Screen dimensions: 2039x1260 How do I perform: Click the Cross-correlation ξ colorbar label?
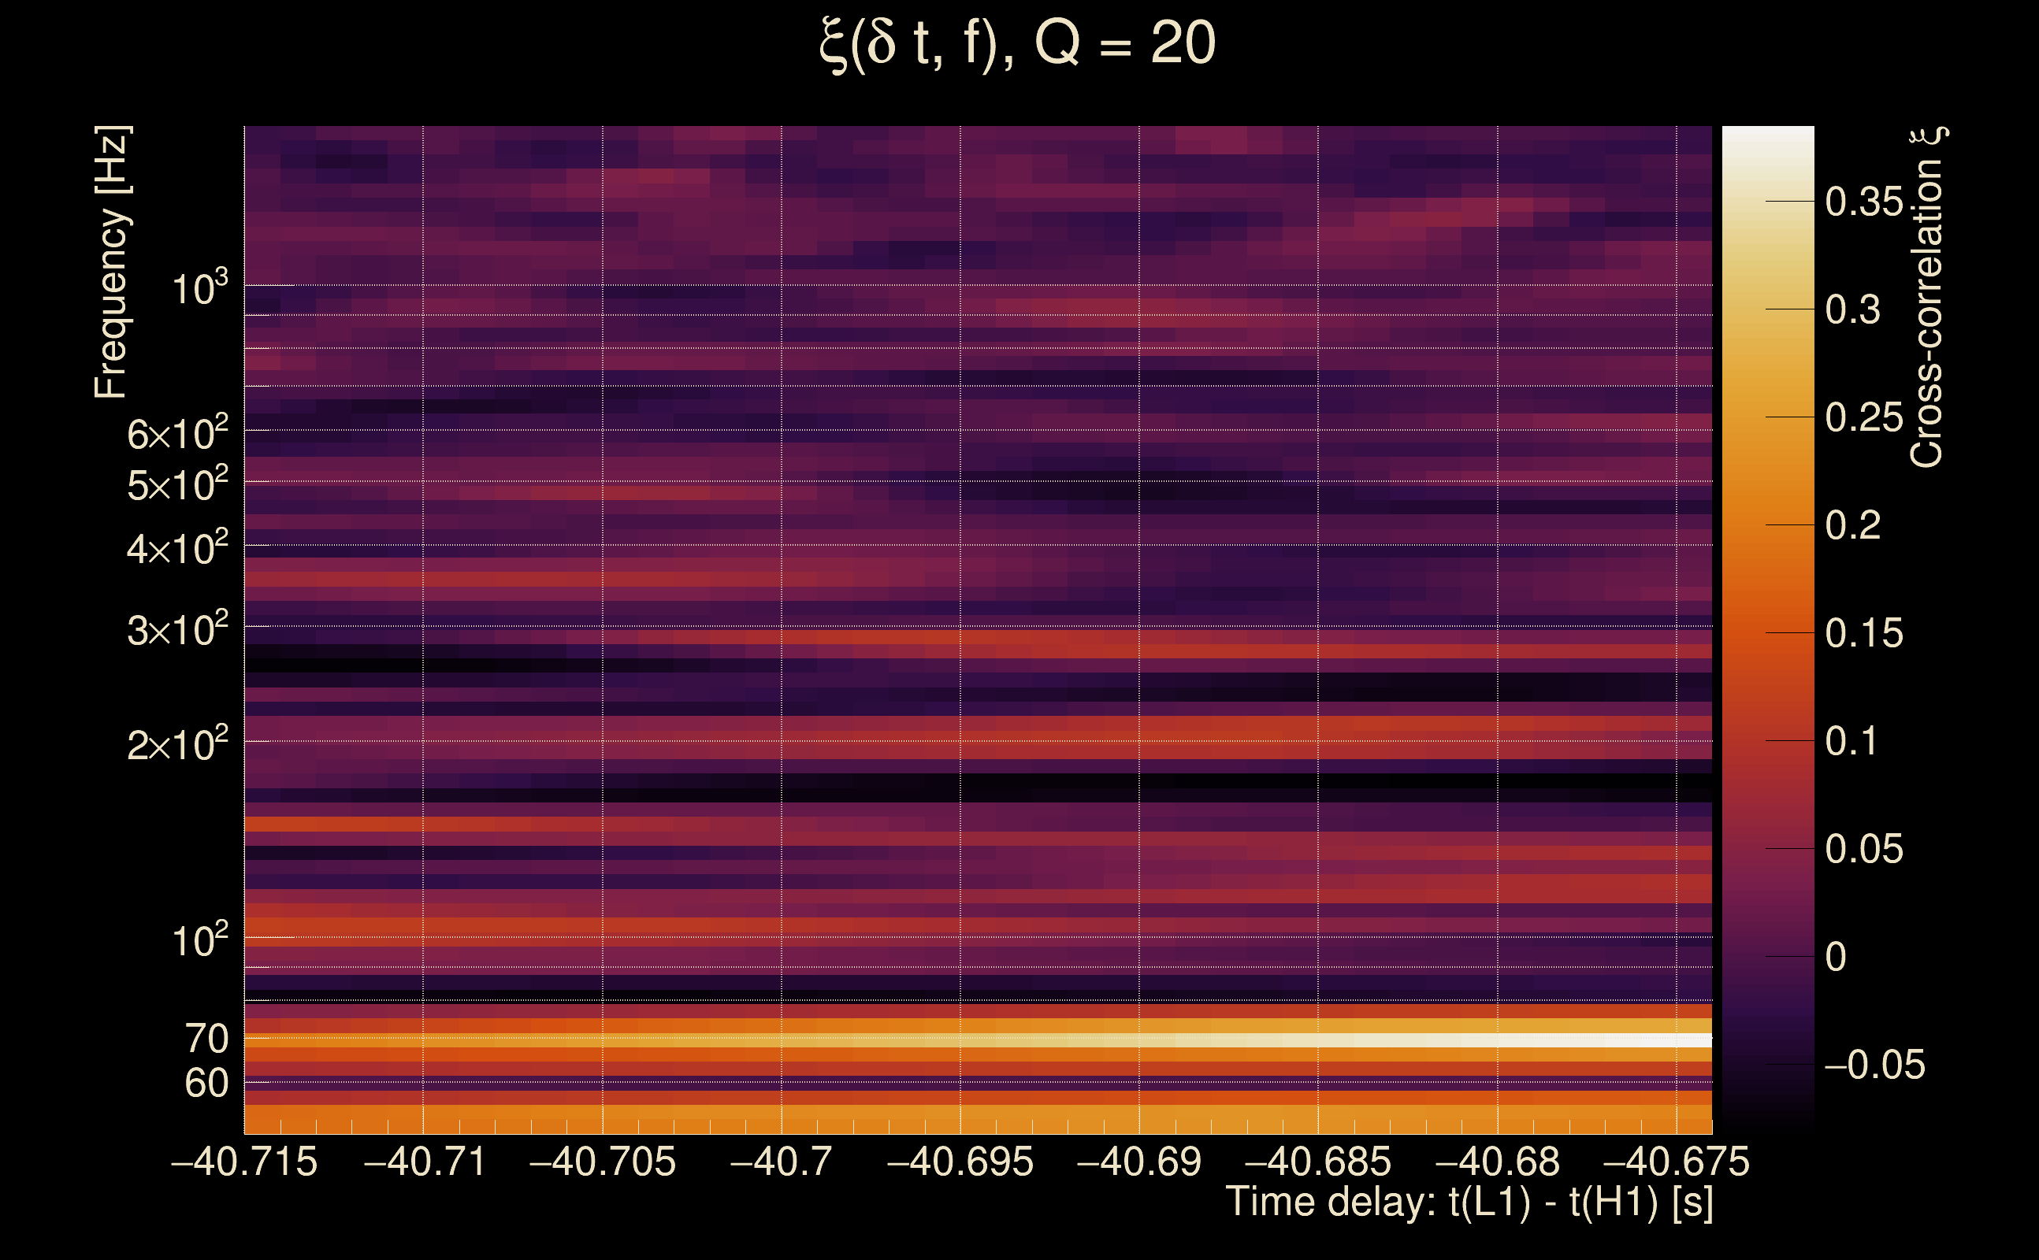coord(1928,296)
